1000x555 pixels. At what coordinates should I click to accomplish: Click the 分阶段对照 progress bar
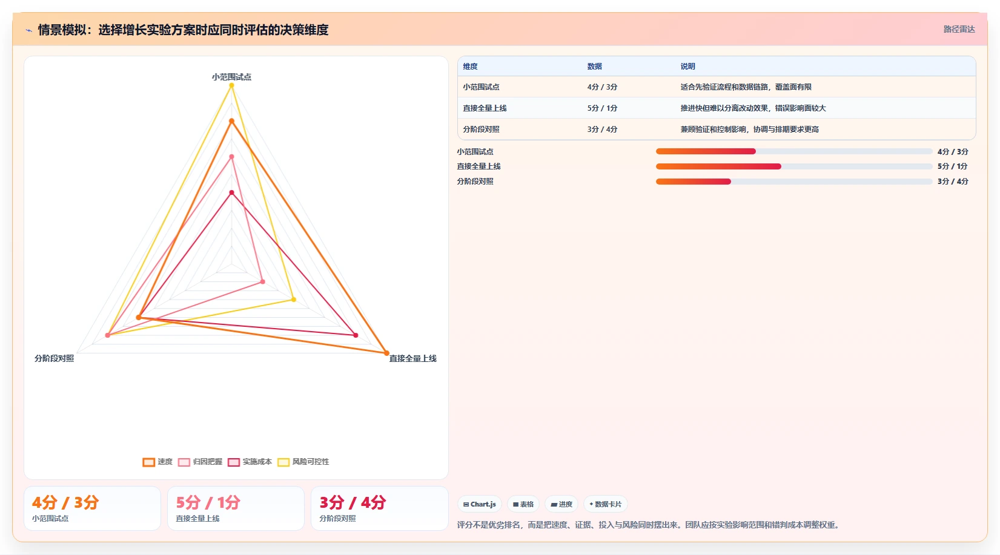pyautogui.click(x=794, y=182)
